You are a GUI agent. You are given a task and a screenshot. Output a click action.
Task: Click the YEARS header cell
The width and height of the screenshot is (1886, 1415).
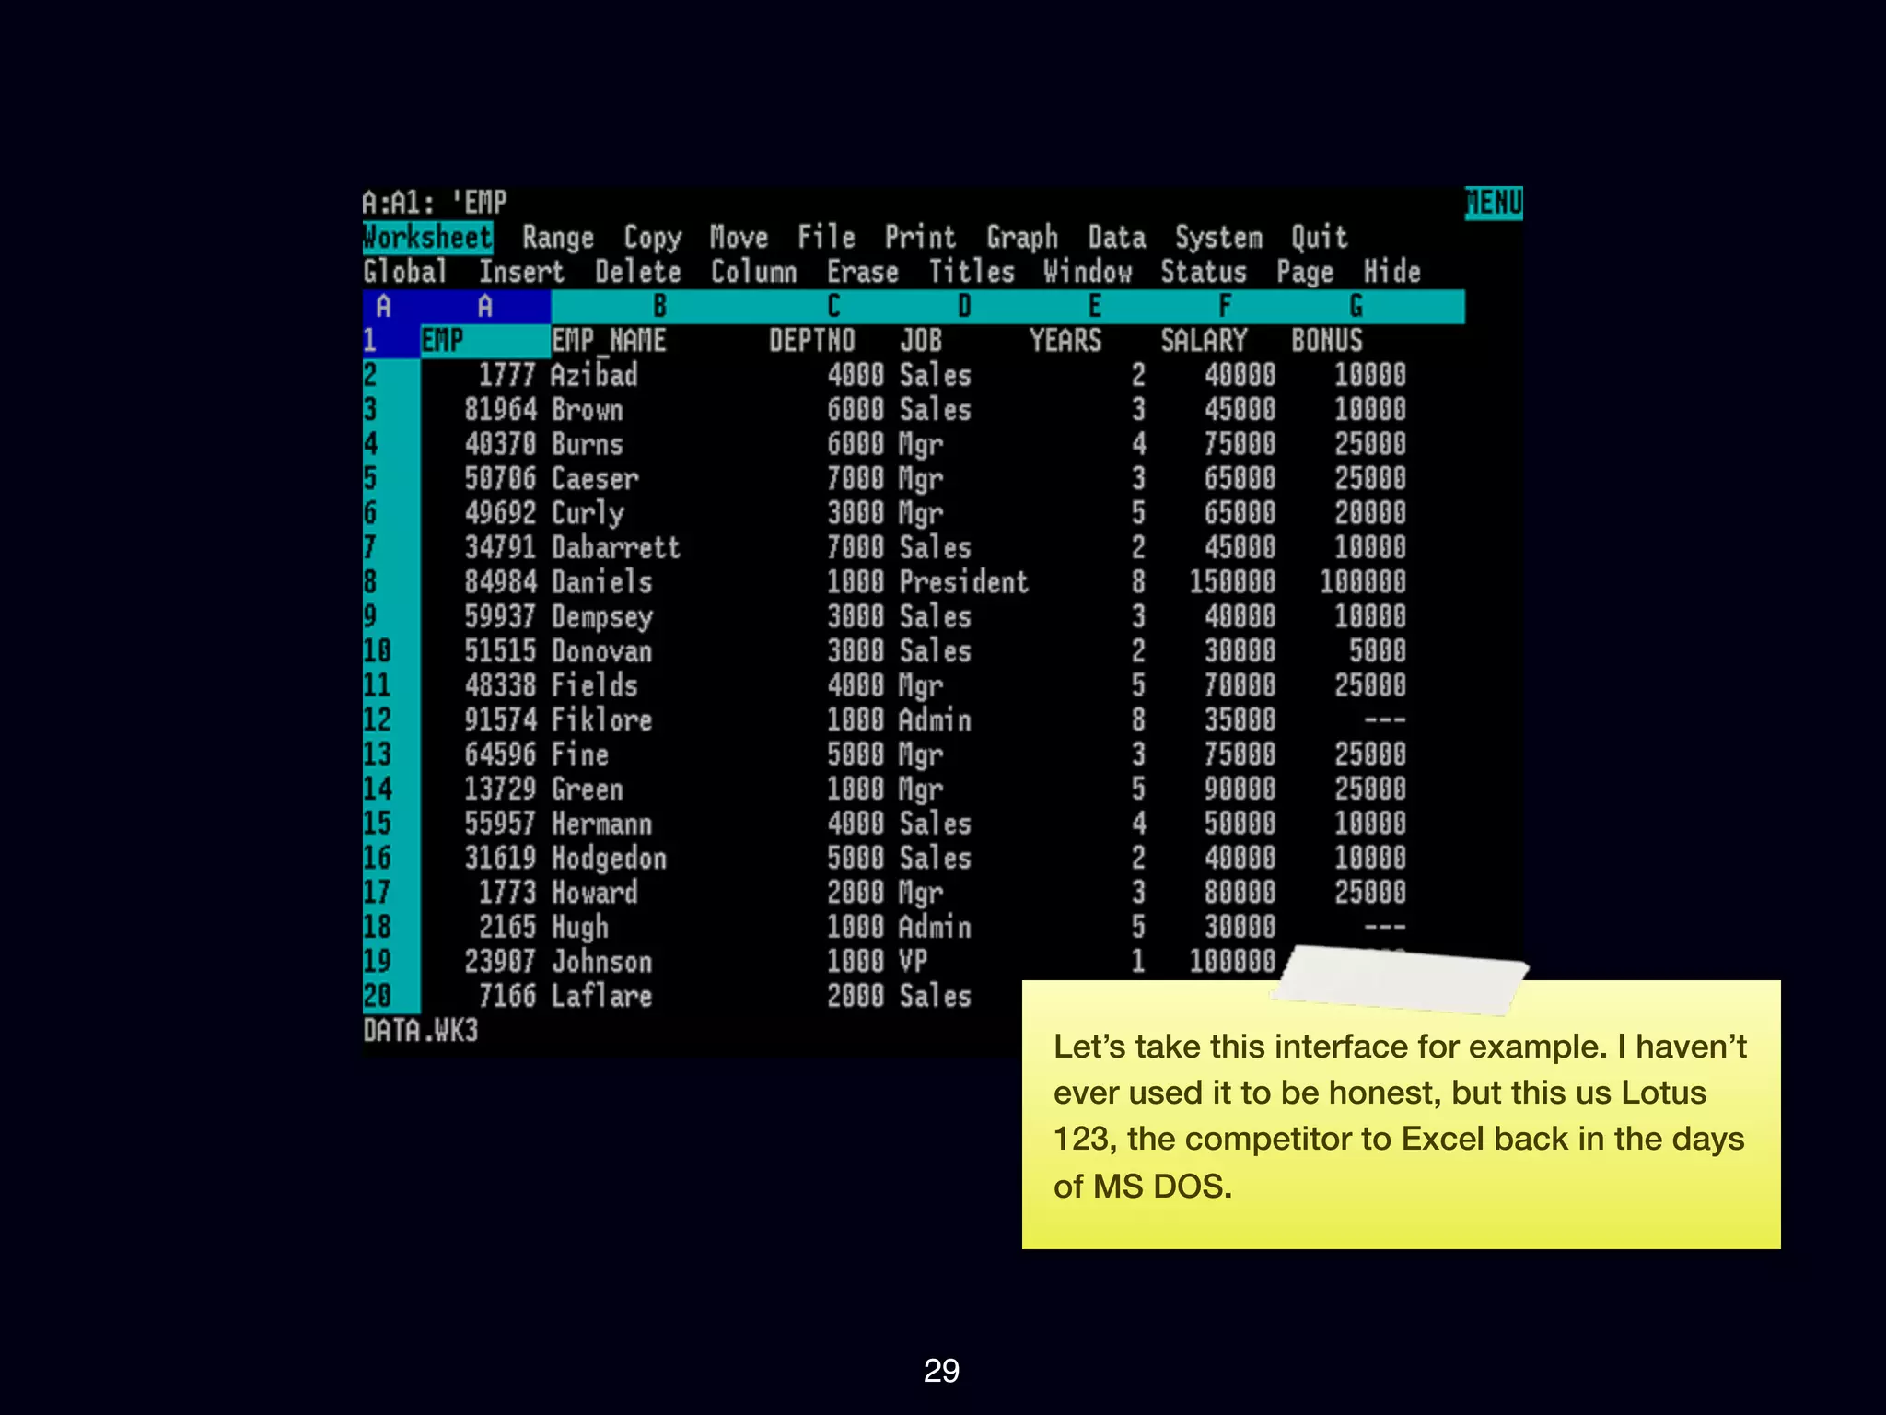pos(1065,341)
